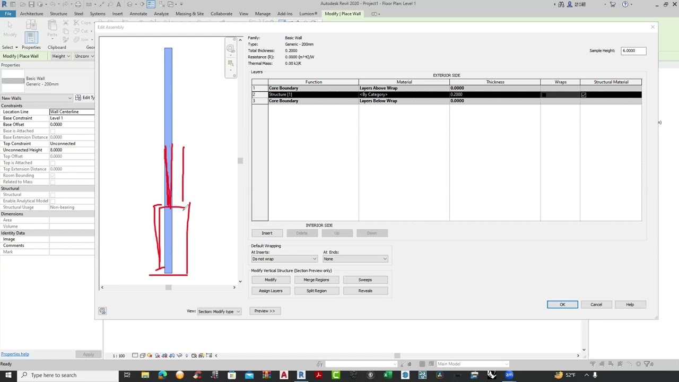The width and height of the screenshot is (679, 382).
Task: Open the Height dropdown in options bar
Action: (61, 56)
